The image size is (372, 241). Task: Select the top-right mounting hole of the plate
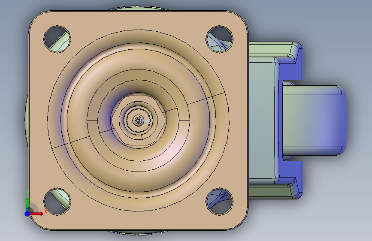click(219, 39)
